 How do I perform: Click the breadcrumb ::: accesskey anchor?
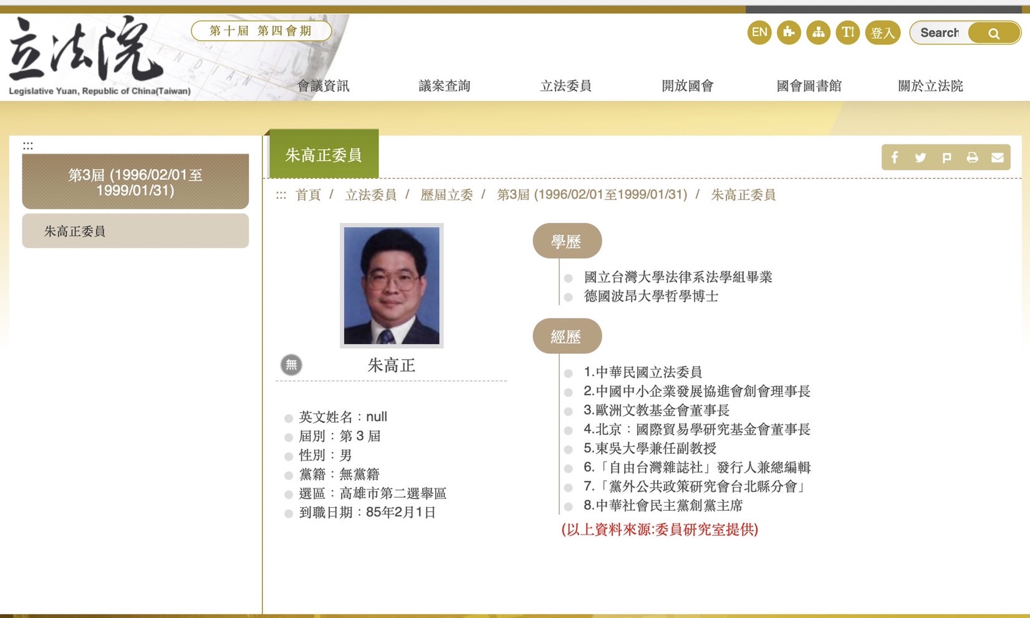click(281, 195)
